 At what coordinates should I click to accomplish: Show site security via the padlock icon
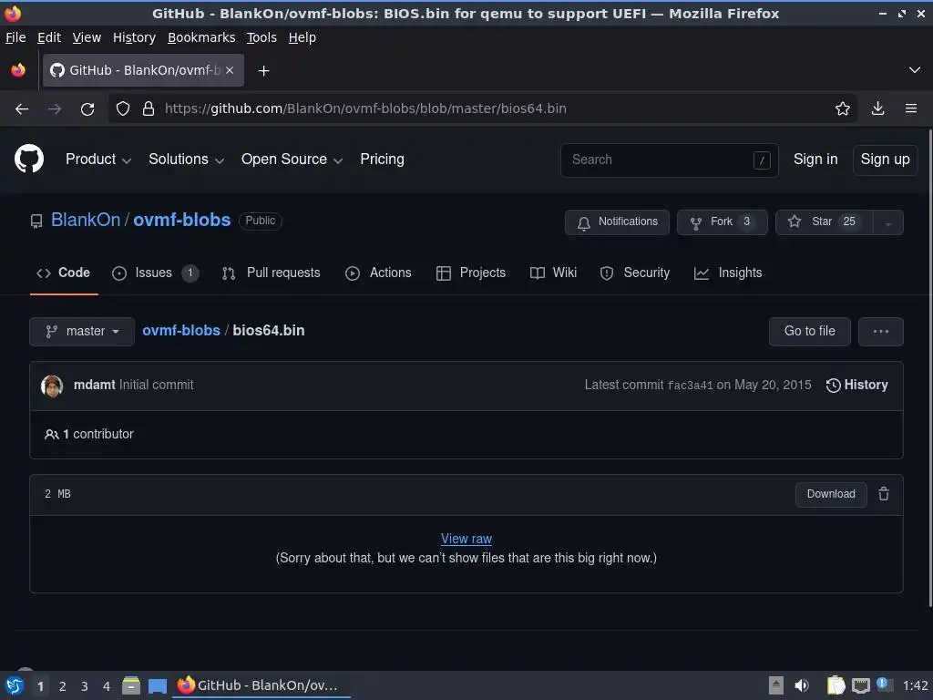pyautogui.click(x=149, y=109)
